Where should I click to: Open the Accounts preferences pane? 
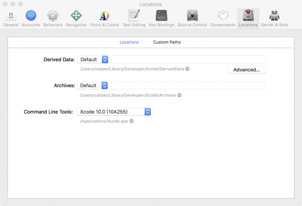(x=31, y=19)
